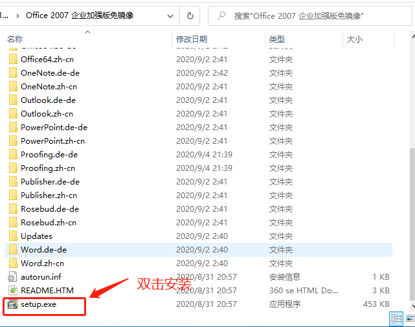Select the Word.de-de folder row
The width and height of the screenshot is (415, 327).
[199, 250]
